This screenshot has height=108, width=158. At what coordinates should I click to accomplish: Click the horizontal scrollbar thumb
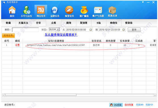pos(41,95)
